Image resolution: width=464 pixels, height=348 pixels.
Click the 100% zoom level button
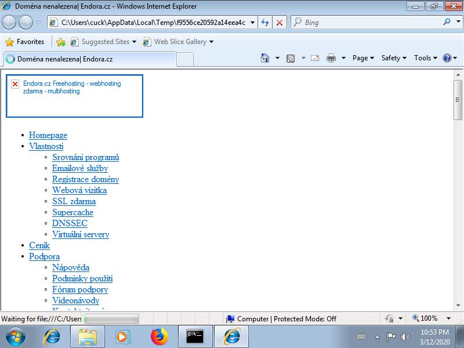pos(425,318)
